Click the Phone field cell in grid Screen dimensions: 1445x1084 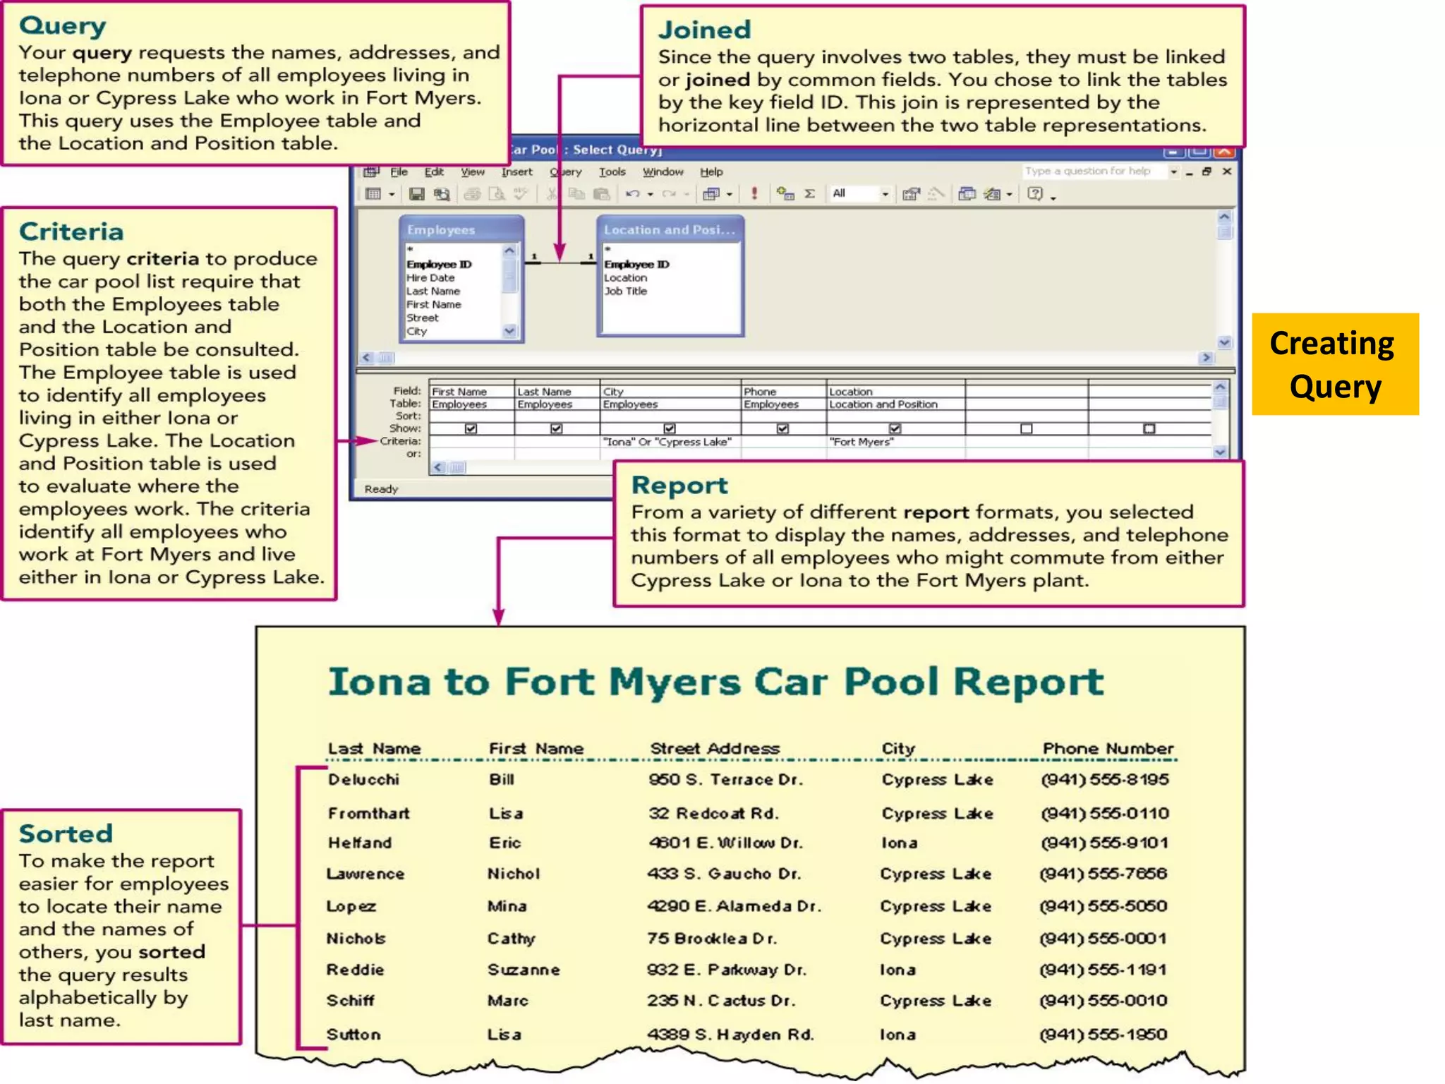click(783, 391)
